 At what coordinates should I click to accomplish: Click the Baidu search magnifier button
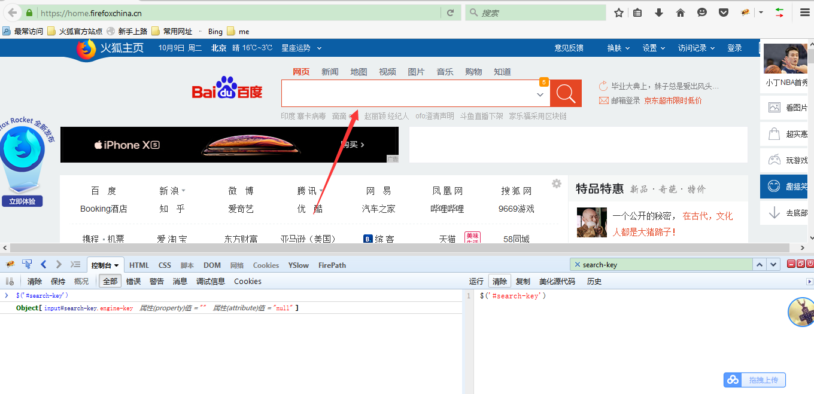click(566, 93)
